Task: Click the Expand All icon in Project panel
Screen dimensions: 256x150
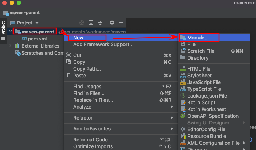Action: (91, 23)
